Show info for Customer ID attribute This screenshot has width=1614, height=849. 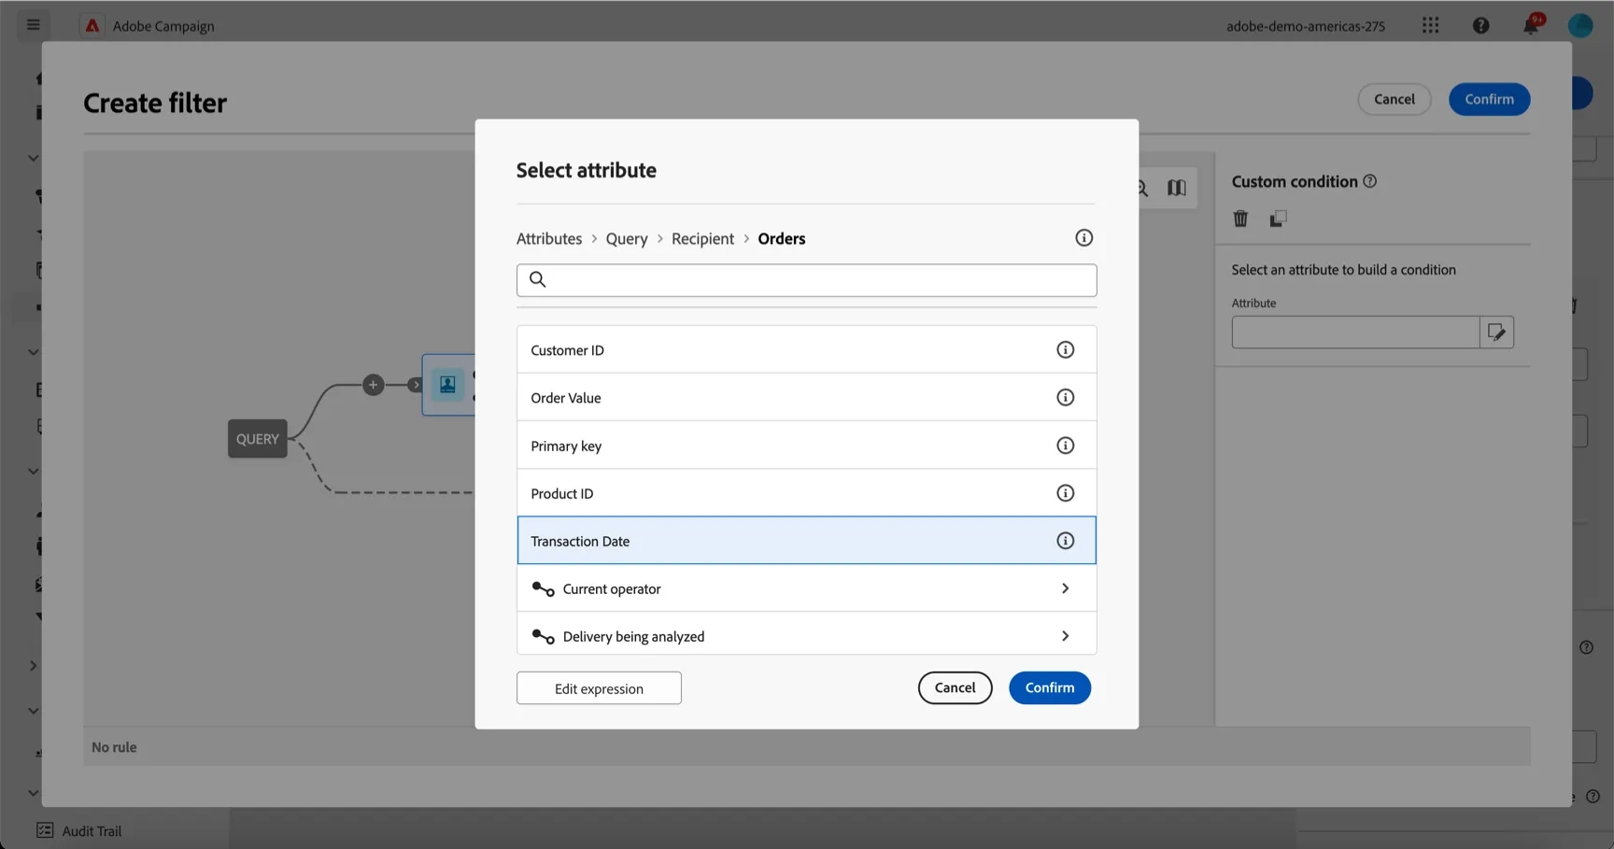point(1065,350)
